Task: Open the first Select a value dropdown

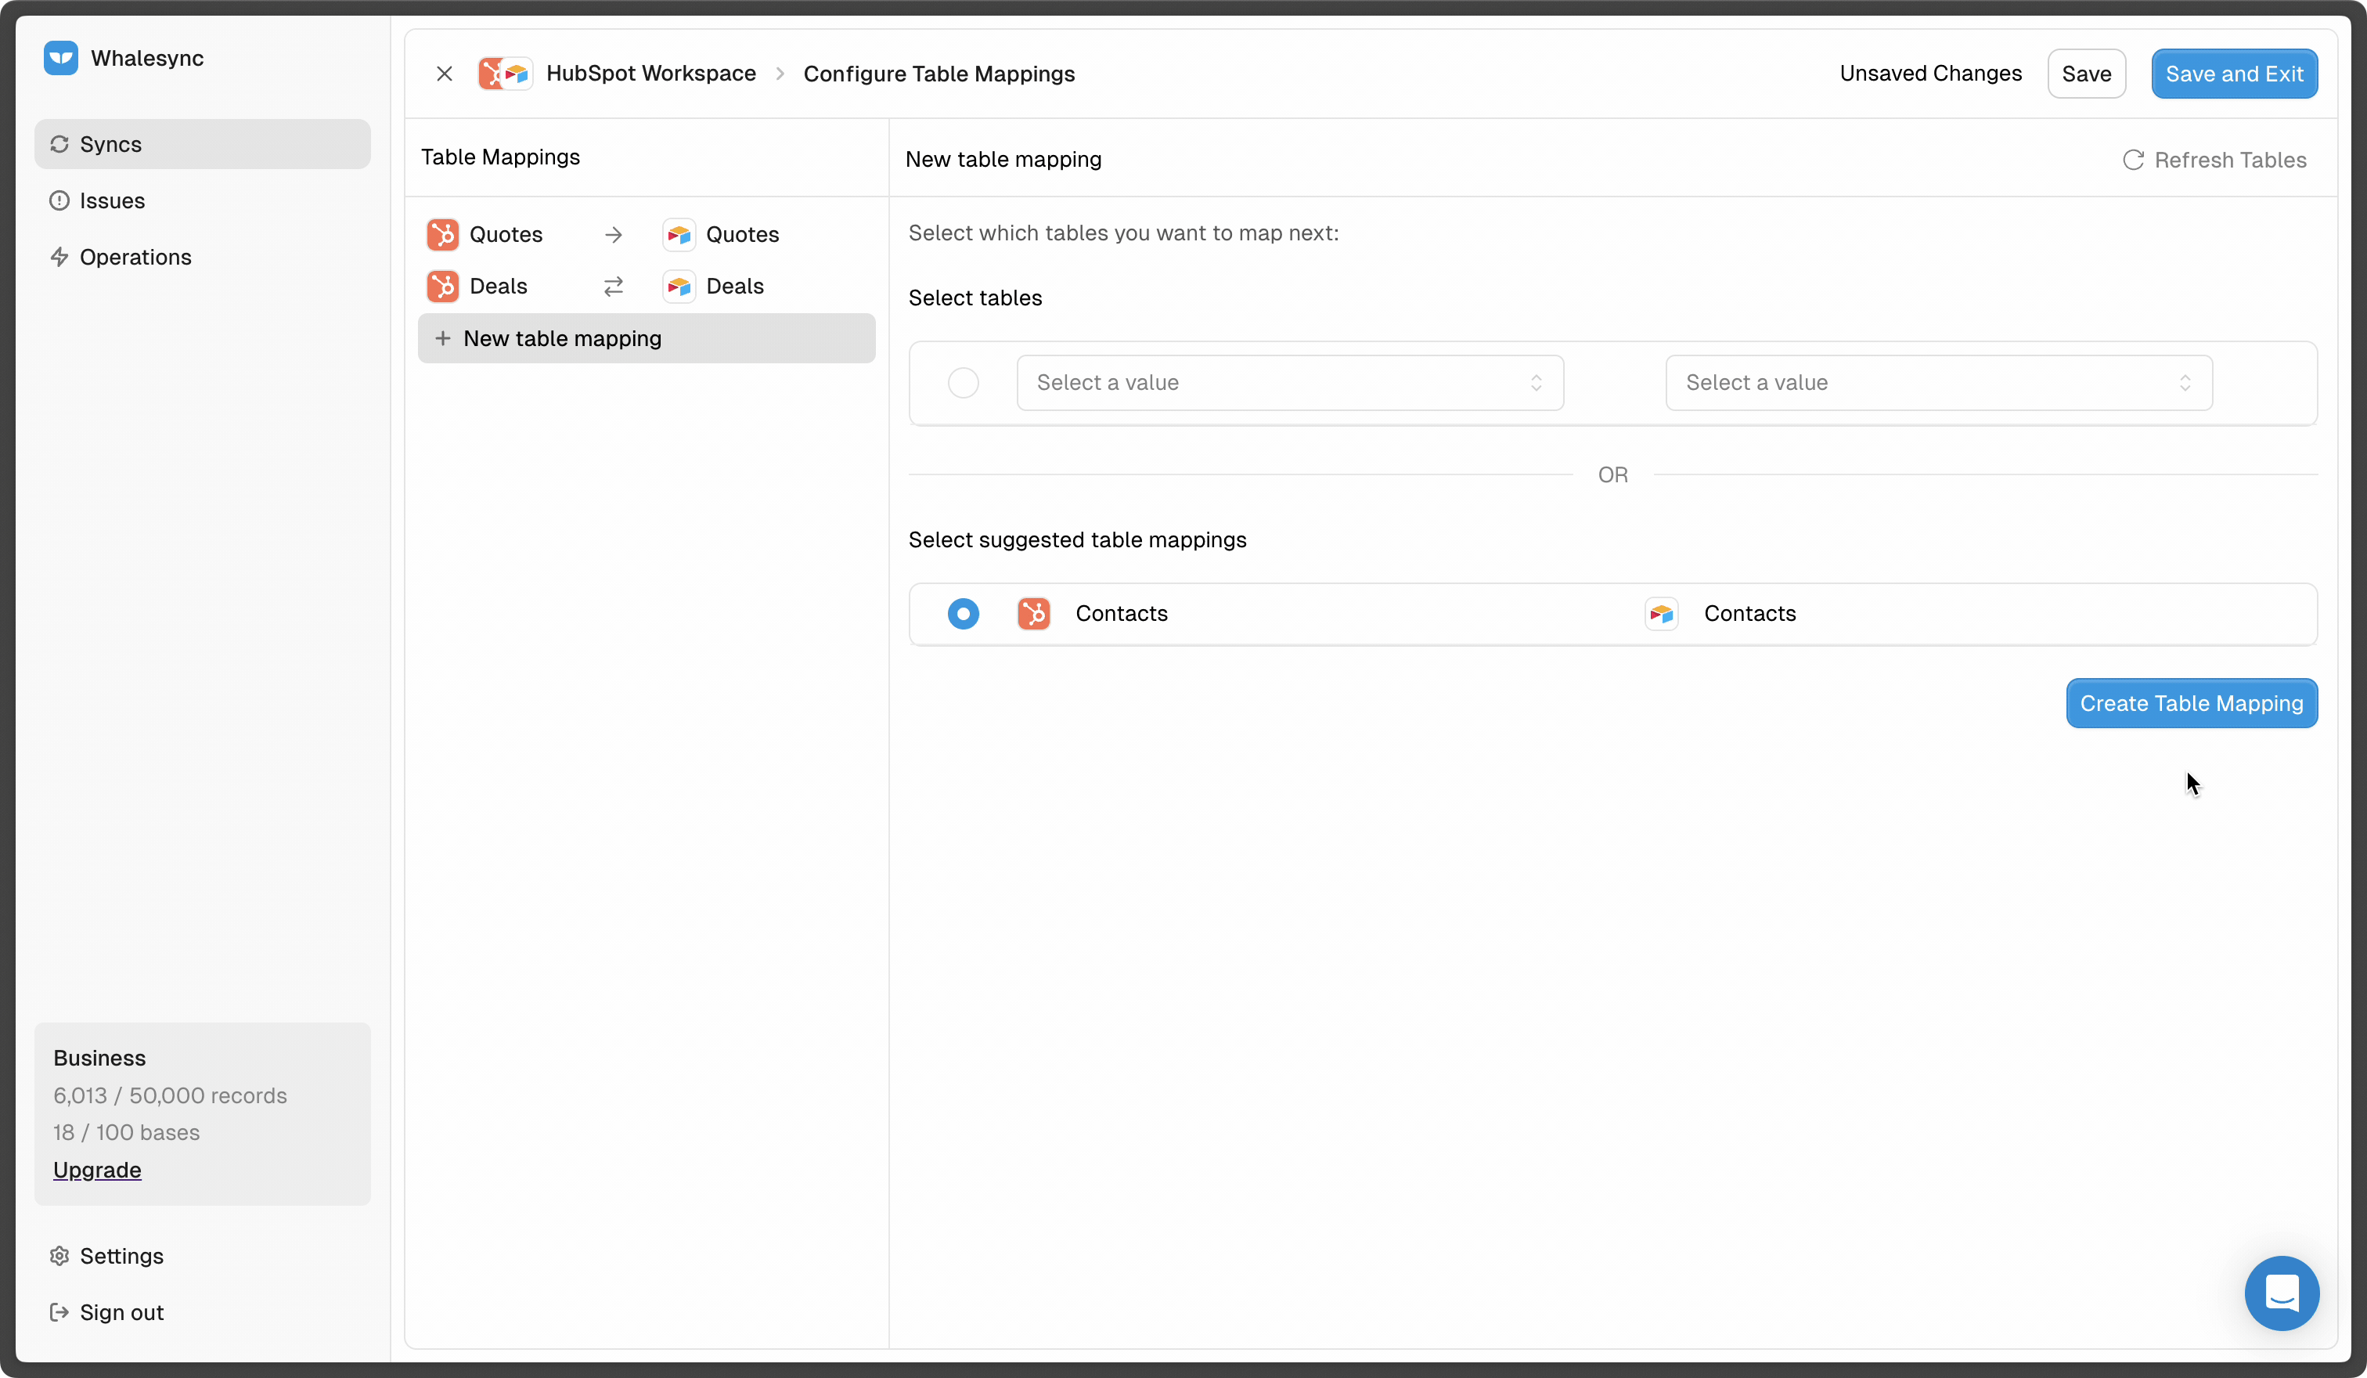Action: point(1288,383)
